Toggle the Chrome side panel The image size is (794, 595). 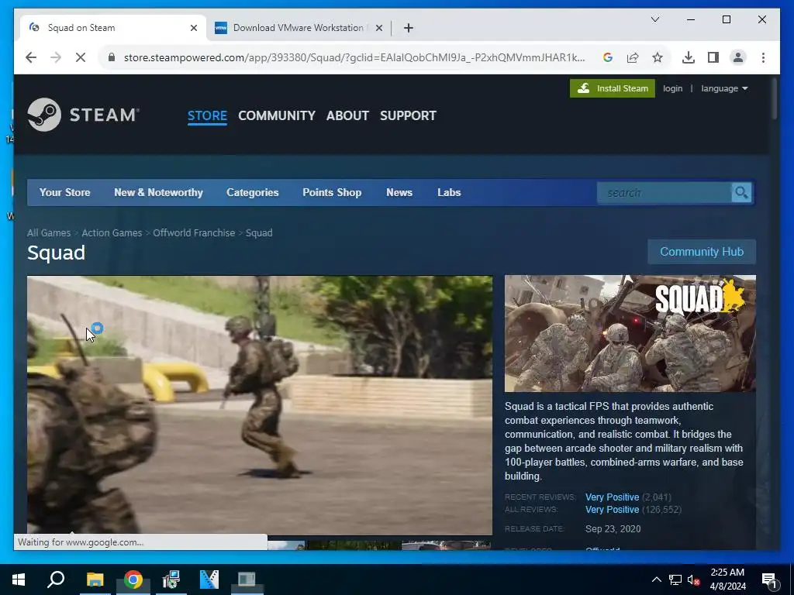[x=713, y=57]
